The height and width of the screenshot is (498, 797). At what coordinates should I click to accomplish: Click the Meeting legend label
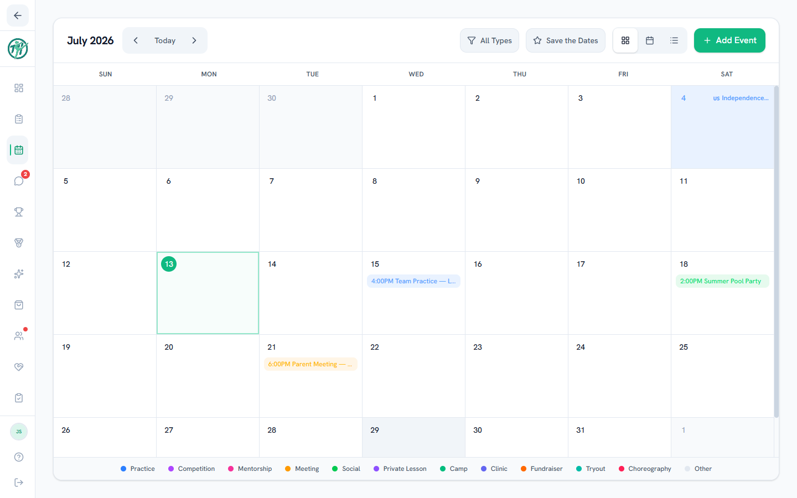pyautogui.click(x=307, y=469)
